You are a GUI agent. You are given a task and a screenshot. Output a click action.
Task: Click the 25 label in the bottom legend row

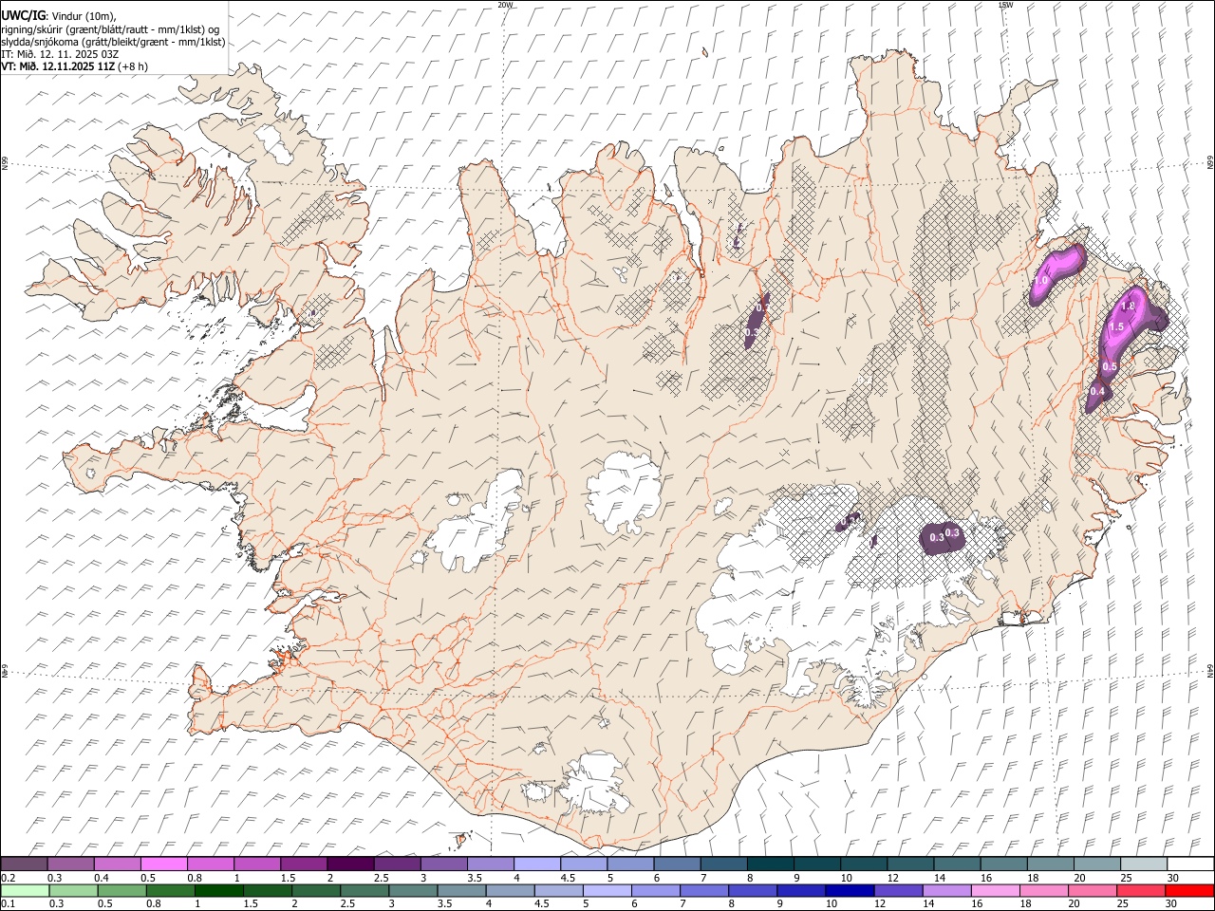tap(1122, 903)
